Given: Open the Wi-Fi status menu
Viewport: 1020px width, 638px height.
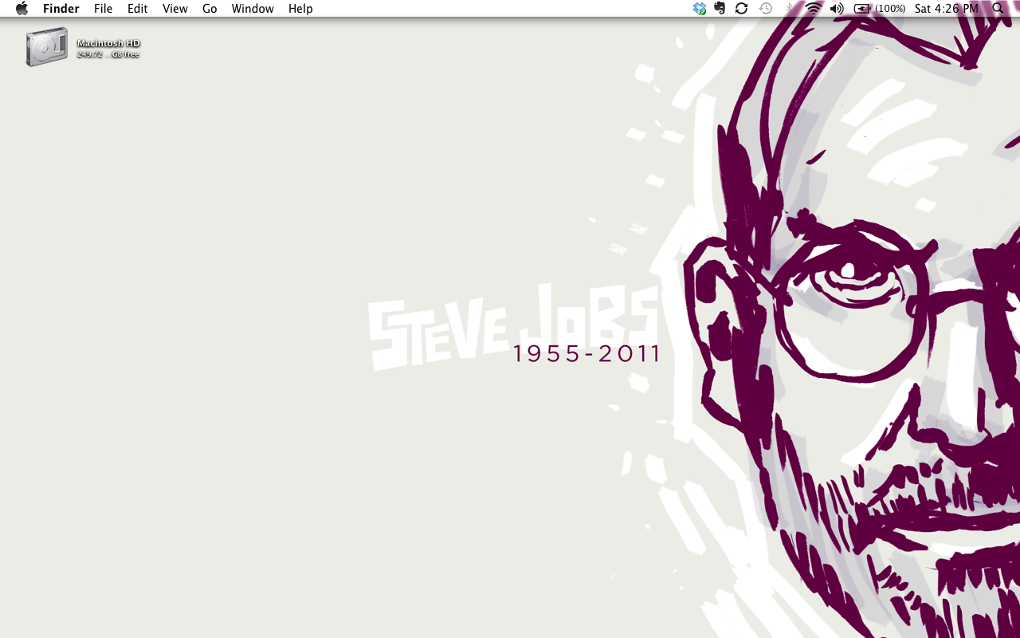Looking at the screenshot, I should pyautogui.click(x=814, y=9).
